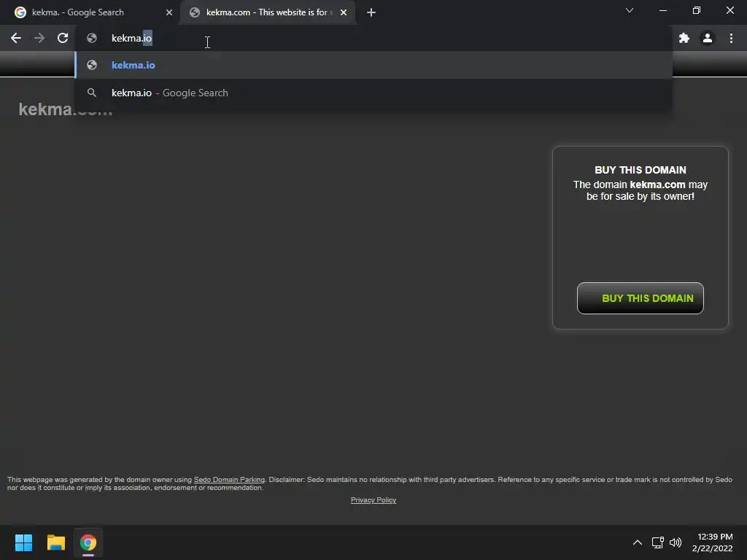Click the Chrome icon in the taskbar
This screenshot has width=747, height=560.
[88, 542]
